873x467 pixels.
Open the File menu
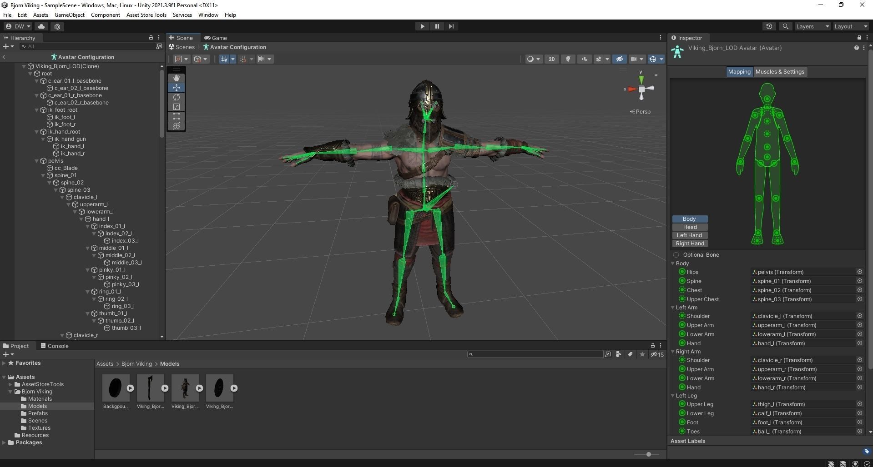click(7, 15)
